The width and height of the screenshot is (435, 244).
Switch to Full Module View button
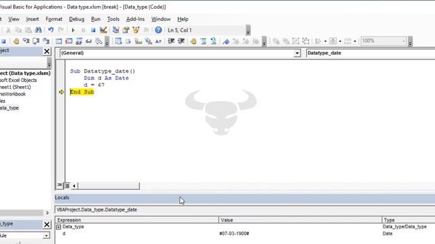[67, 186]
